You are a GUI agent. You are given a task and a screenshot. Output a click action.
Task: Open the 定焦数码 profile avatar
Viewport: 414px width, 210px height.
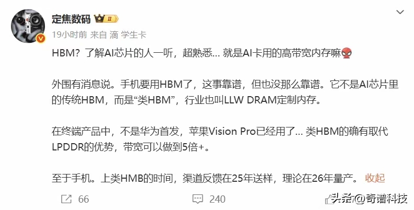coord(28,26)
